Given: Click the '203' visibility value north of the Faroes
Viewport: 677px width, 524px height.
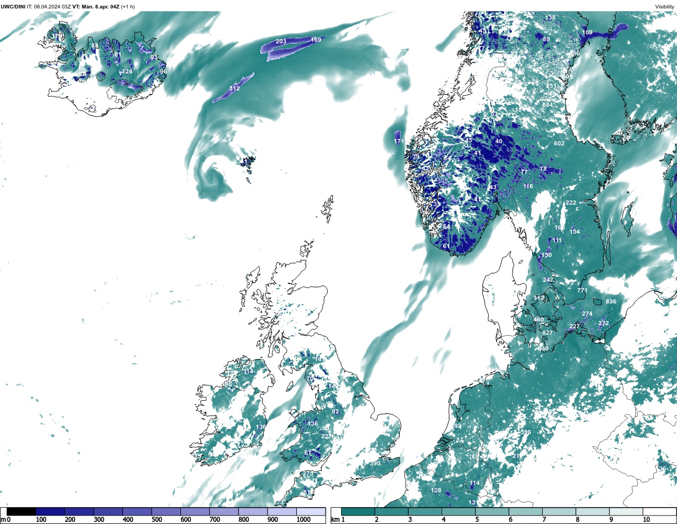Looking at the screenshot, I should click(x=281, y=41).
